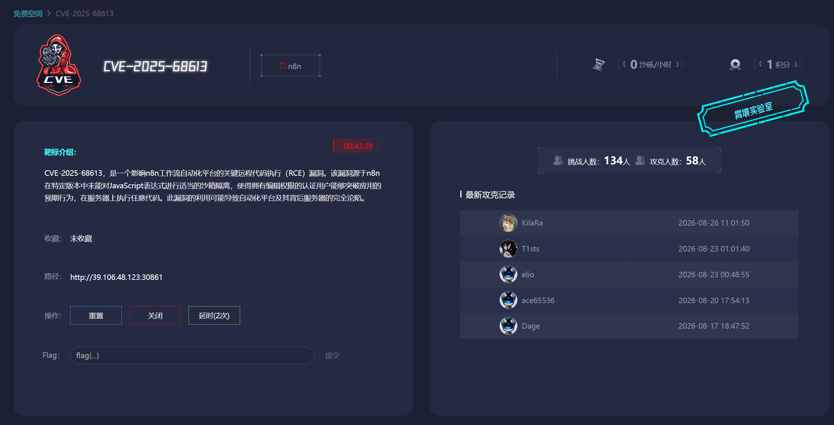
Task: Click username T1sts
Action: (530, 249)
